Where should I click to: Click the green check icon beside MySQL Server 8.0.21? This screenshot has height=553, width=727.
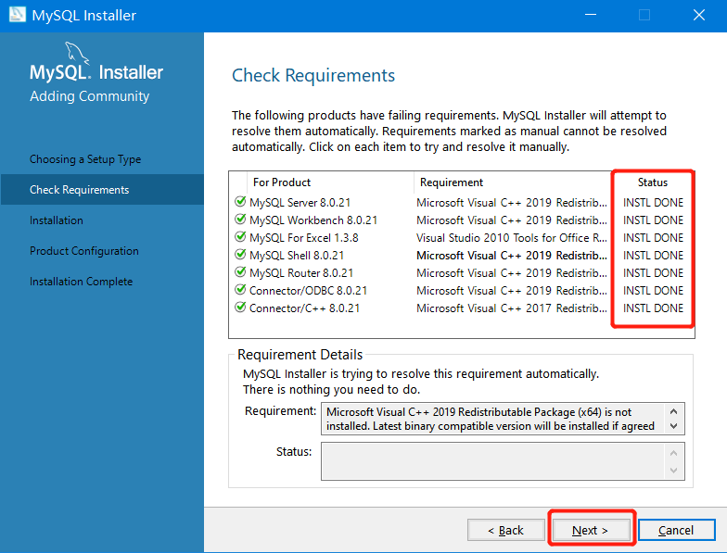(240, 202)
